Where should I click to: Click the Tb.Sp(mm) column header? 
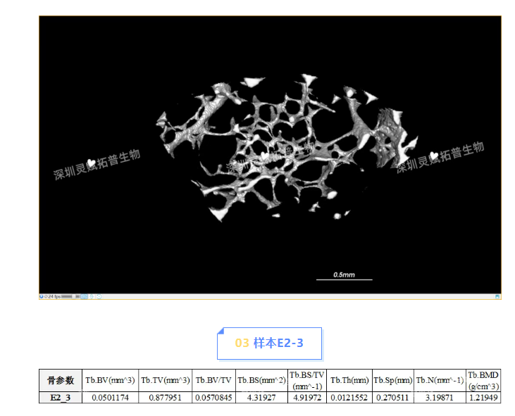[x=392, y=380]
